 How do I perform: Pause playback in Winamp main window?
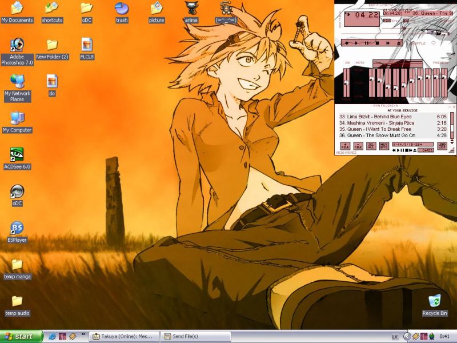coord(367,43)
